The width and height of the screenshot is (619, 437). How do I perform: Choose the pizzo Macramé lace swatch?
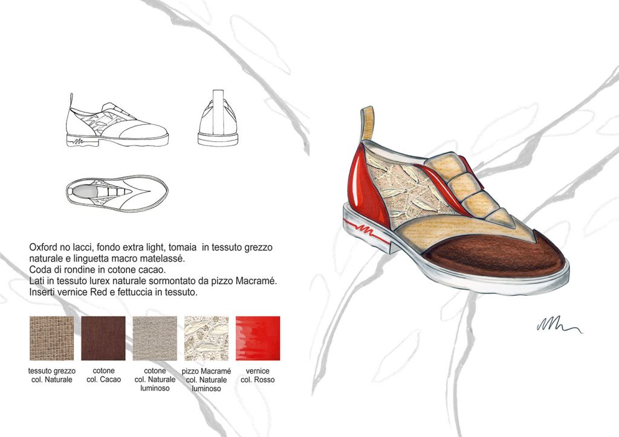[x=206, y=338]
